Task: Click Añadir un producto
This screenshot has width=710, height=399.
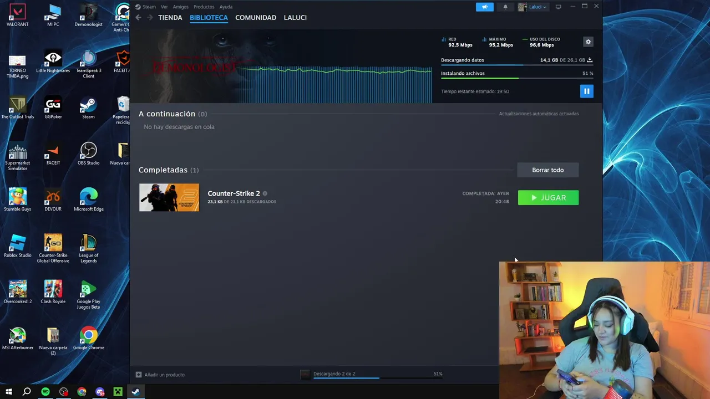Action: [x=160, y=375]
